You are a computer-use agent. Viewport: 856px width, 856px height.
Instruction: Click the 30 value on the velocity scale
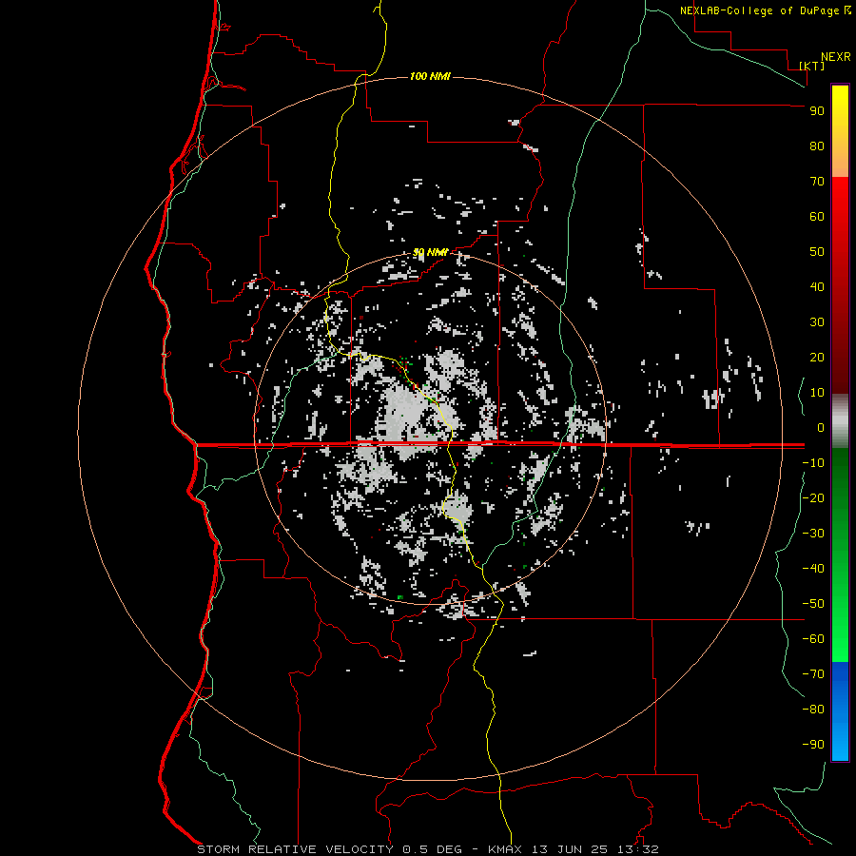817,322
